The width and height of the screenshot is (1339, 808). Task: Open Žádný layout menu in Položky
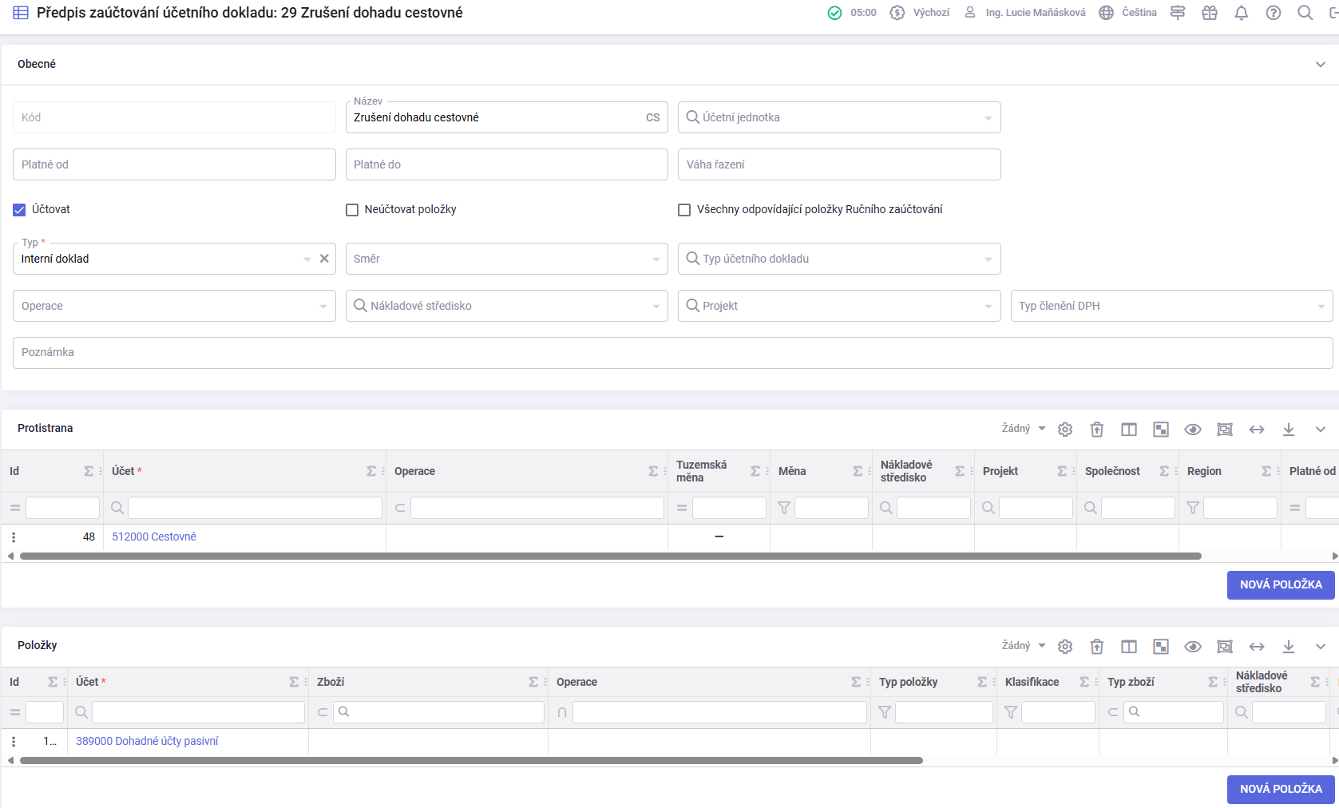pos(1024,646)
